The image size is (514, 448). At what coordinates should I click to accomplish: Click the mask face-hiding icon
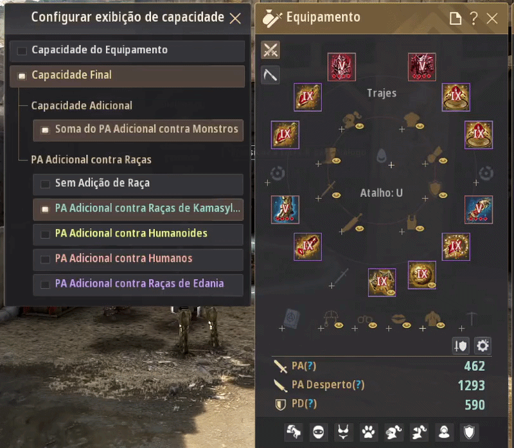[x=318, y=432]
